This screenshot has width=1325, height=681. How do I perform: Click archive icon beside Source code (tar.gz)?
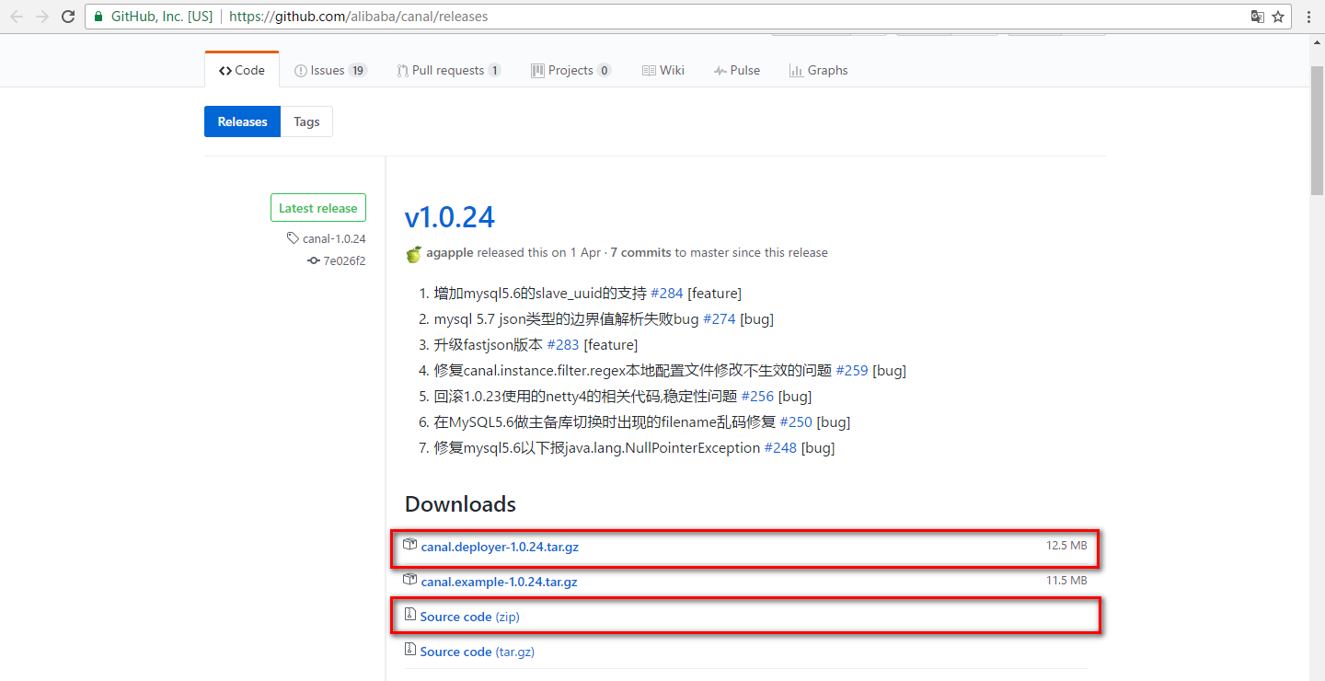pyautogui.click(x=410, y=650)
